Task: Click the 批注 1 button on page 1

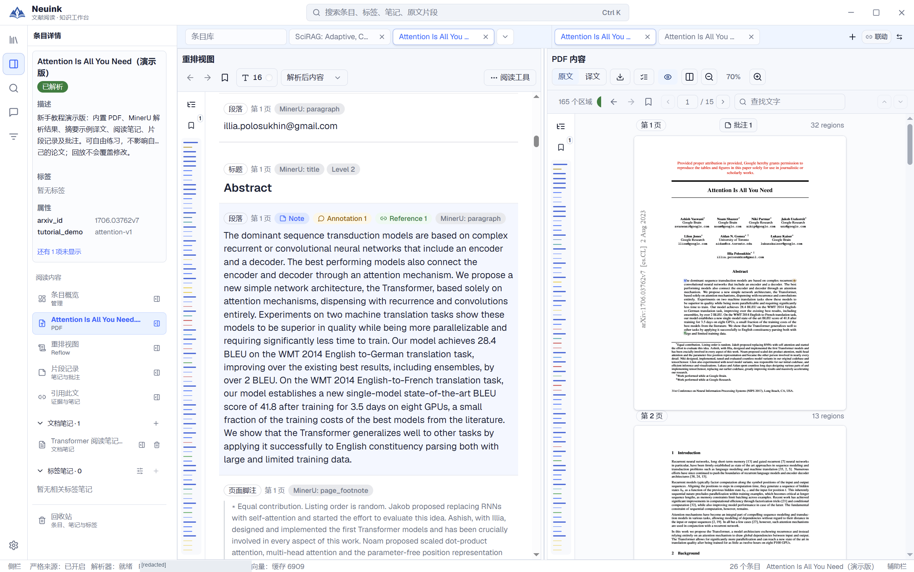Action: pos(738,125)
